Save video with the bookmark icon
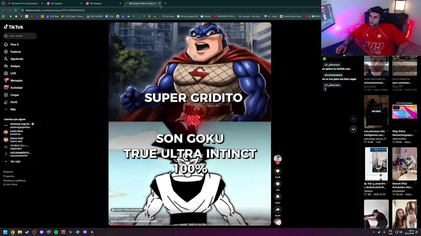Viewport: 421px width, 236px height. pos(278,196)
